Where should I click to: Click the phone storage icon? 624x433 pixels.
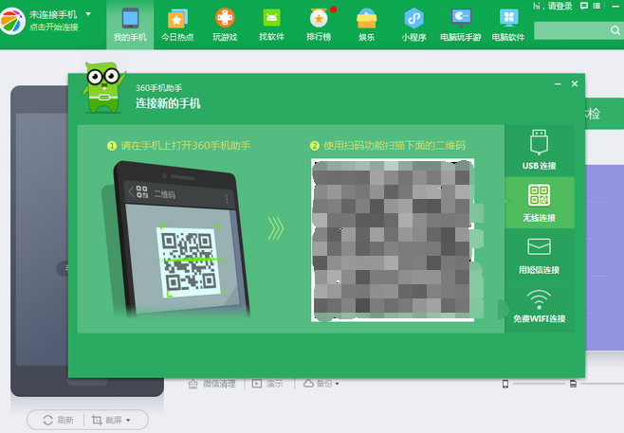[x=505, y=384]
